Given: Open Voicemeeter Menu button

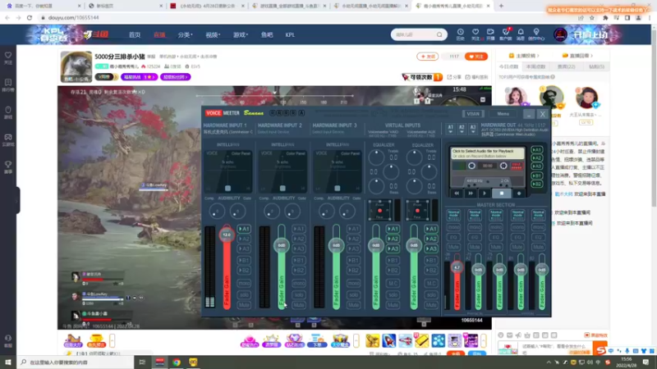Looking at the screenshot, I should [x=503, y=114].
